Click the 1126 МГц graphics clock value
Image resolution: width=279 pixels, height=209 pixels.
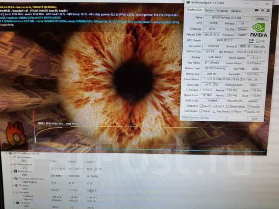(x=57, y=197)
